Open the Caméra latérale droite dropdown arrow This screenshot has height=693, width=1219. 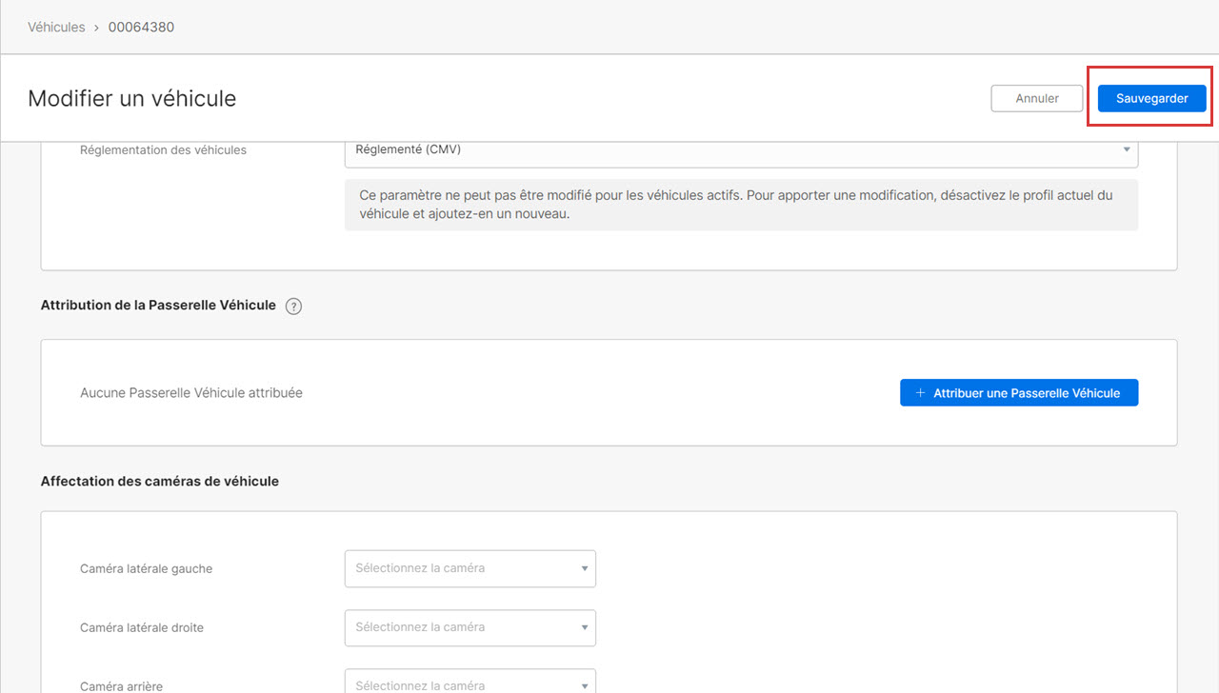pyautogui.click(x=584, y=628)
